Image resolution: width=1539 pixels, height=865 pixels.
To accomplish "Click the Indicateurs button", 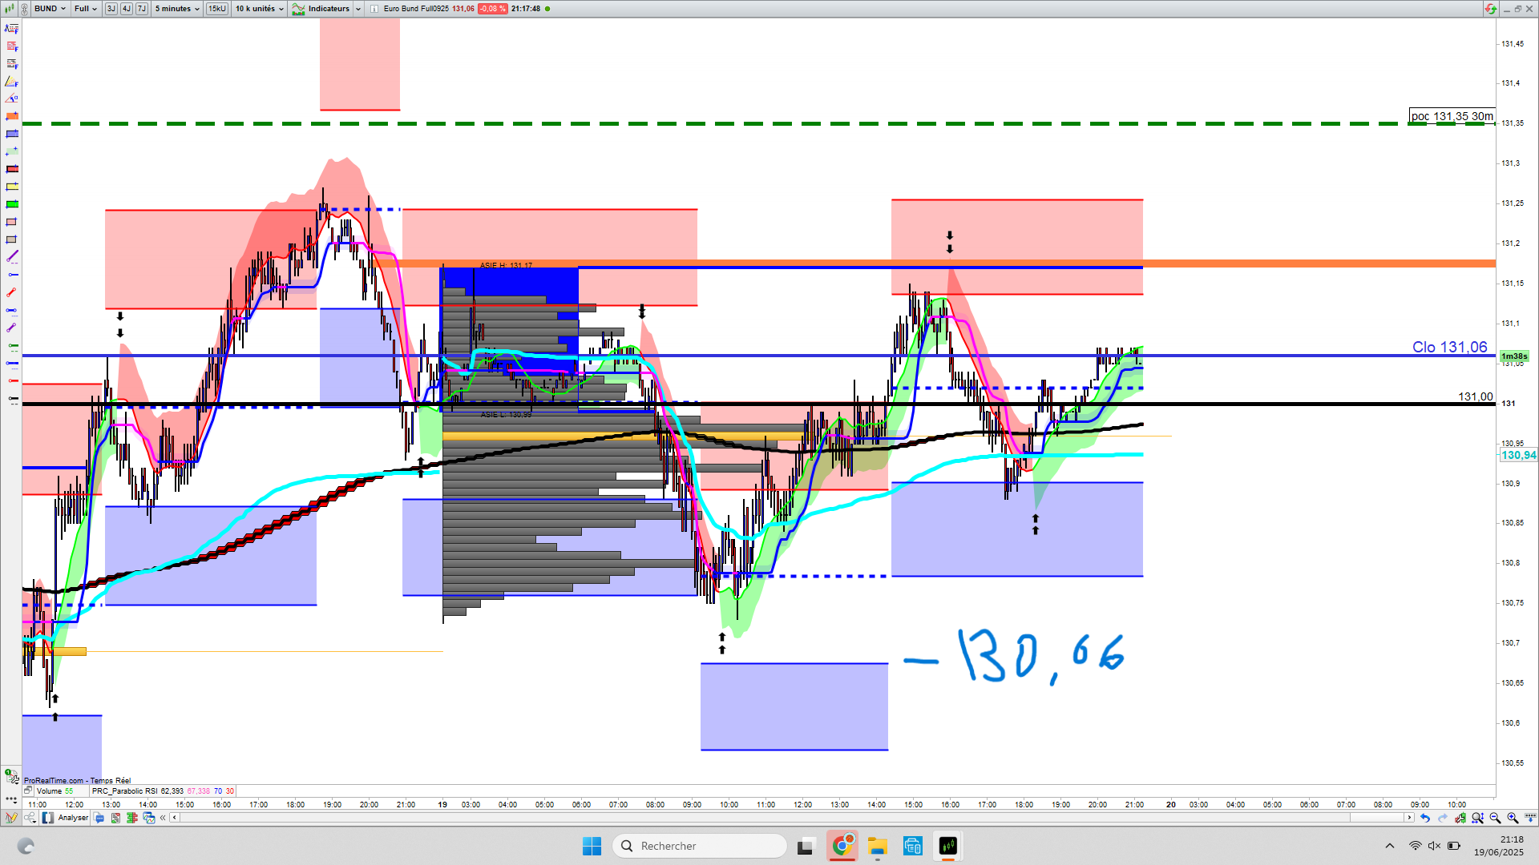I will pyautogui.click(x=321, y=9).
